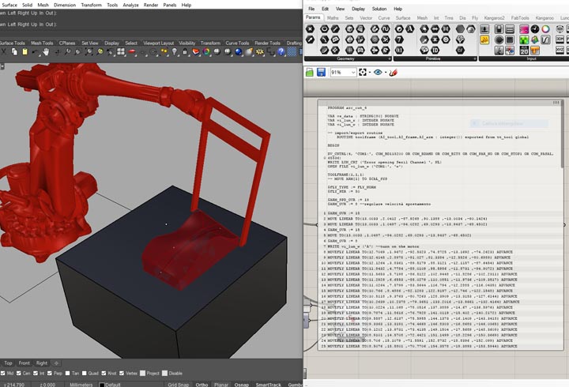Screen dimensions: 569x387
Task: Click the blue render sphere icon
Action: [239, 52]
